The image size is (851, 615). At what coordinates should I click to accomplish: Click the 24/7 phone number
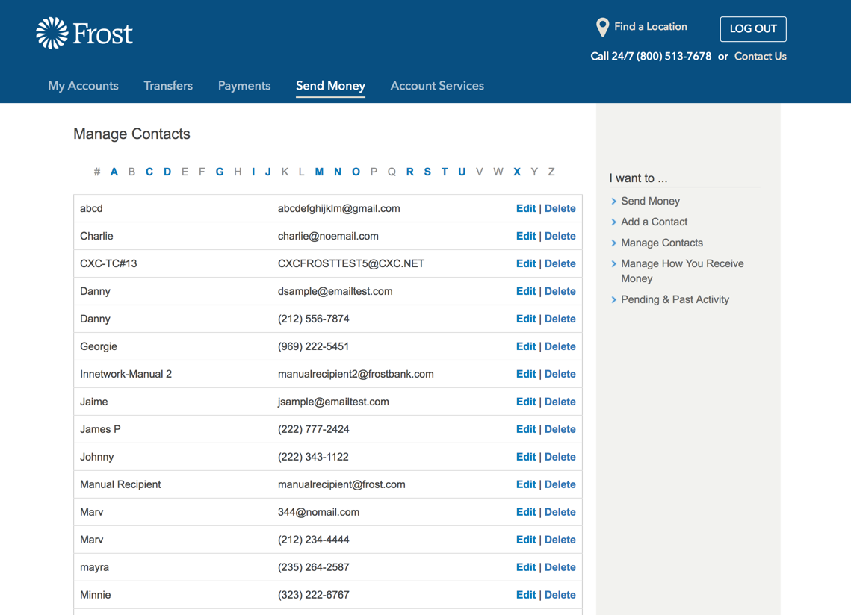pos(651,56)
